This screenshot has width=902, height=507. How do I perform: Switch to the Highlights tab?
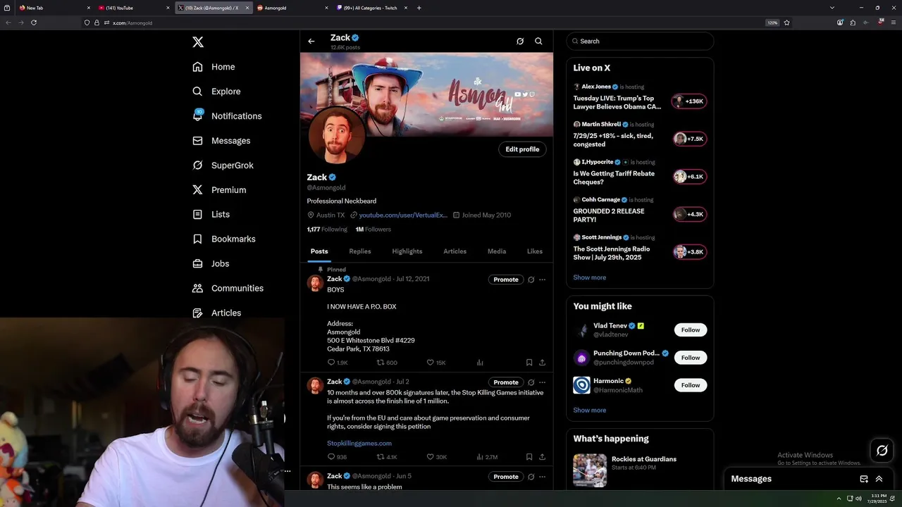click(407, 251)
